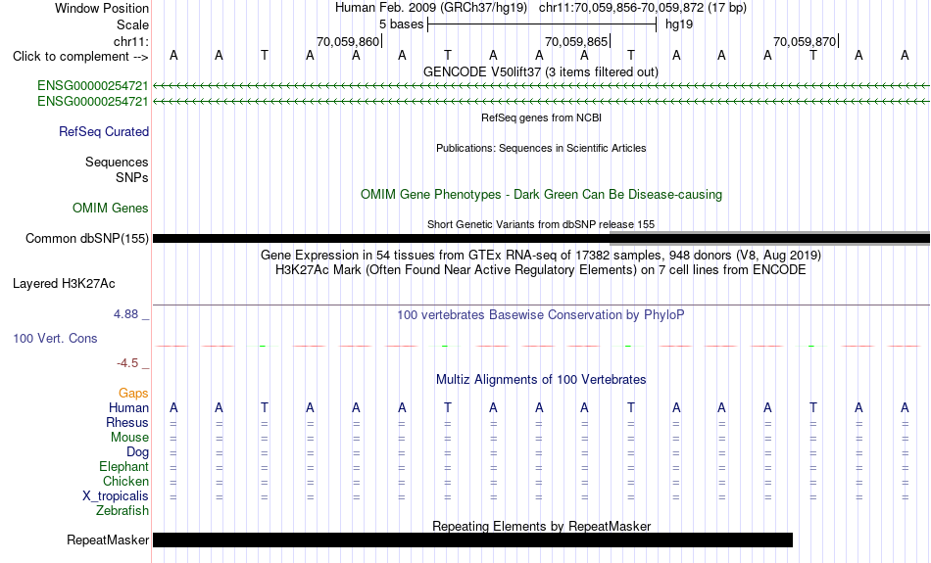Click 'Multiz Alignments of 100 Vertebrates' title

[x=541, y=380]
